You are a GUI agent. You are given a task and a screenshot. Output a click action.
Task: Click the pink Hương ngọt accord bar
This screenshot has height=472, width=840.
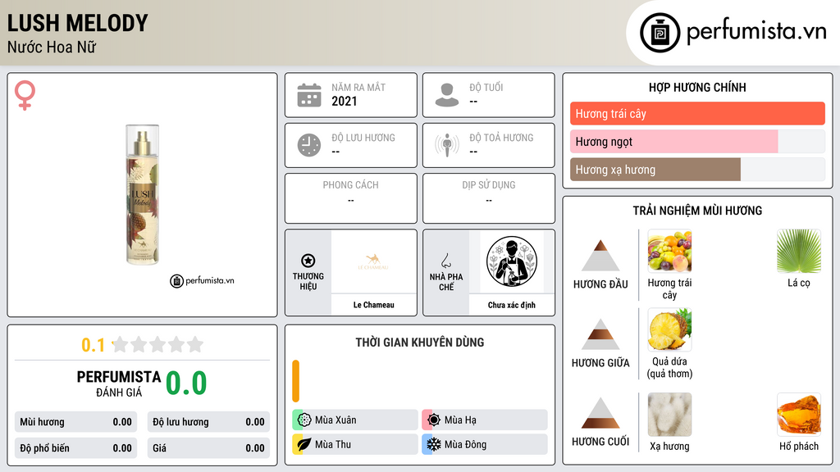pos(674,141)
